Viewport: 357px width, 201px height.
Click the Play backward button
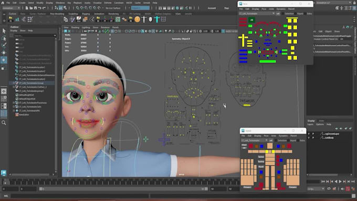(x=336, y=182)
